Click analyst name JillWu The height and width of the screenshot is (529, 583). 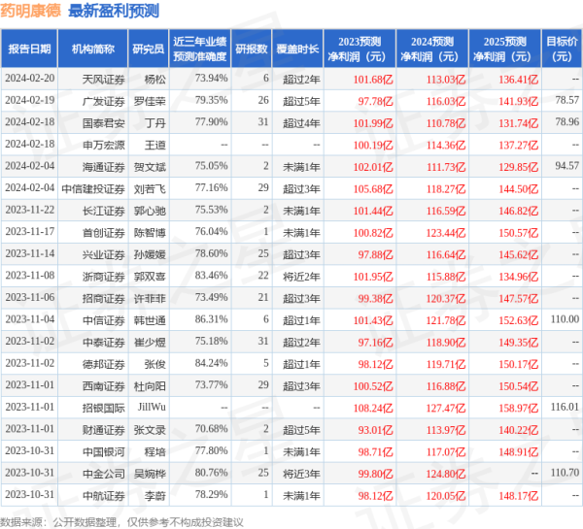(x=152, y=407)
